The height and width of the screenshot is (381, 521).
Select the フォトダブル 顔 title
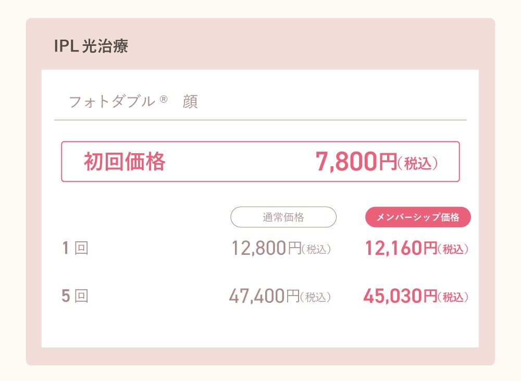(133, 102)
